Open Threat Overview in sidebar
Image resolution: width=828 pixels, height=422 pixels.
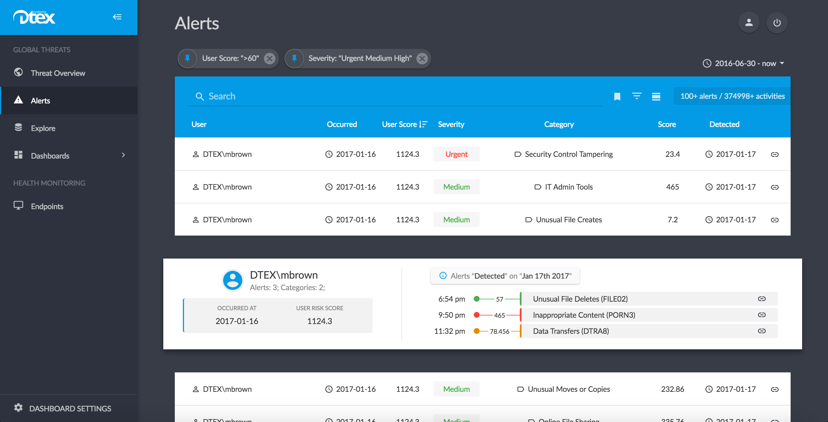[x=69, y=73]
